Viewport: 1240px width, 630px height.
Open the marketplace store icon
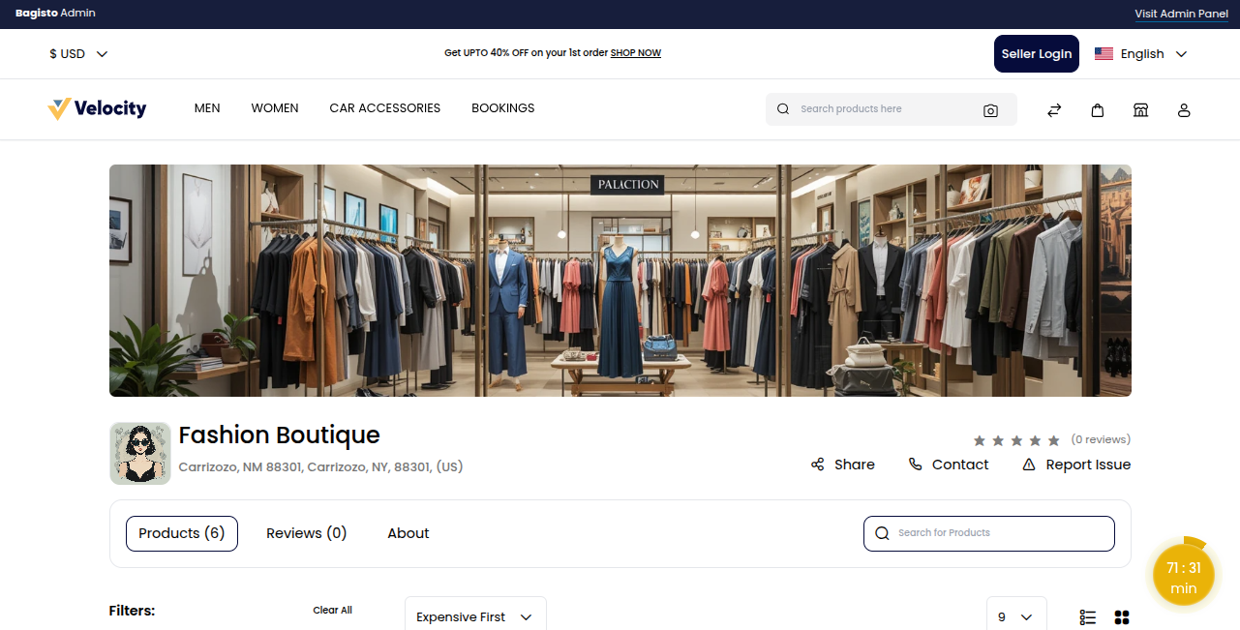[1141, 109]
